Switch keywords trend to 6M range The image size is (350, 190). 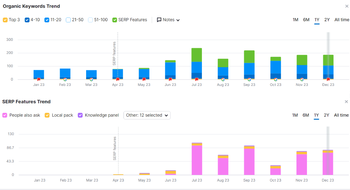coord(306,20)
